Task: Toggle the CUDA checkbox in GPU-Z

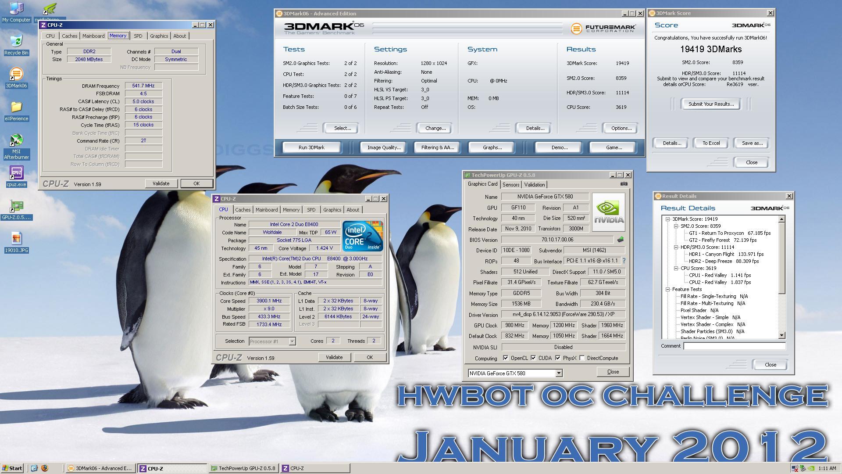Action: pos(533,358)
